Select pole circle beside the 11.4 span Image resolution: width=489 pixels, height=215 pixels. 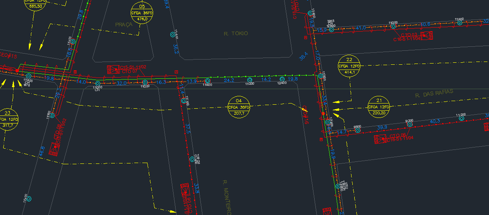click(x=184, y=101)
